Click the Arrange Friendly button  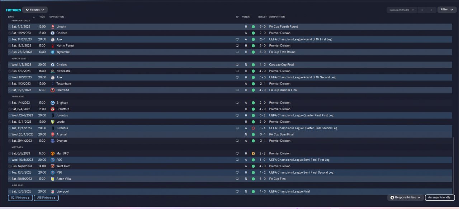(x=440, y=198)
